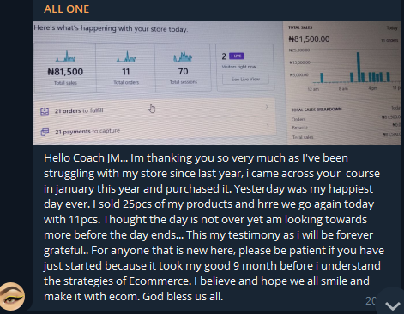Screen dimensions: 404x314
Task: Click the Total sales sparkline icon
Action: click(65, 56)
